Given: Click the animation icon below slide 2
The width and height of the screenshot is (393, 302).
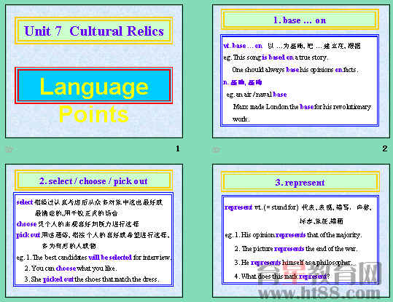Looking at the screenshot, I should pyautogui.click(x=216, y=150).
